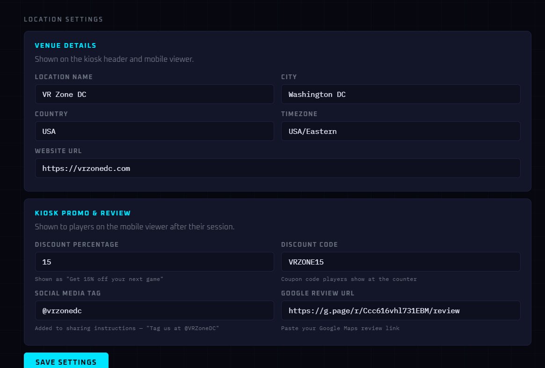Select the Google Review URL input
The image size is (545, 368).
tap(400, 310)
